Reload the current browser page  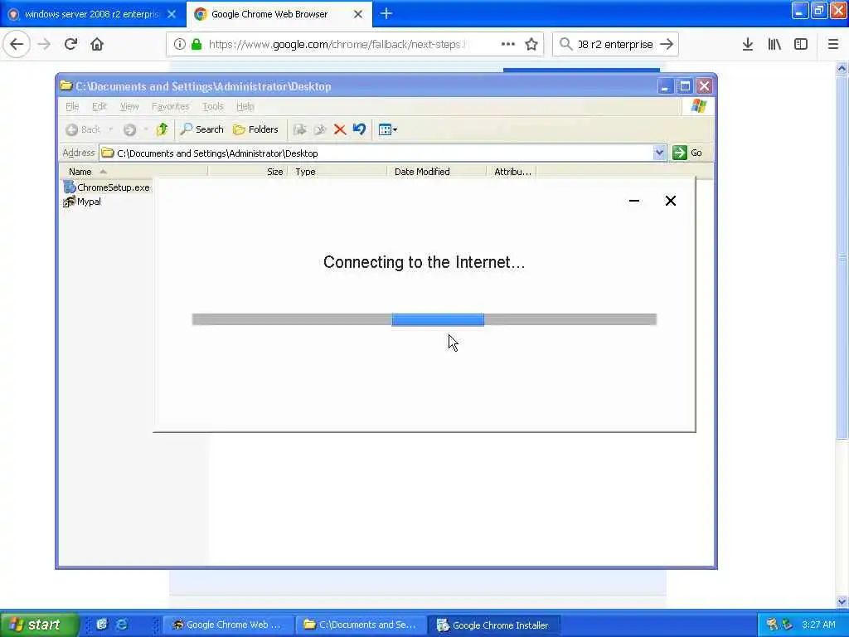click(x=70, y=45)
